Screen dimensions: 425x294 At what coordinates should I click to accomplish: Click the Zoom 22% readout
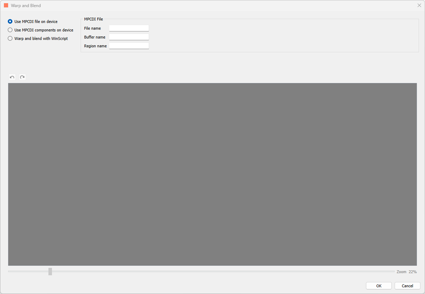pos(406,272)
